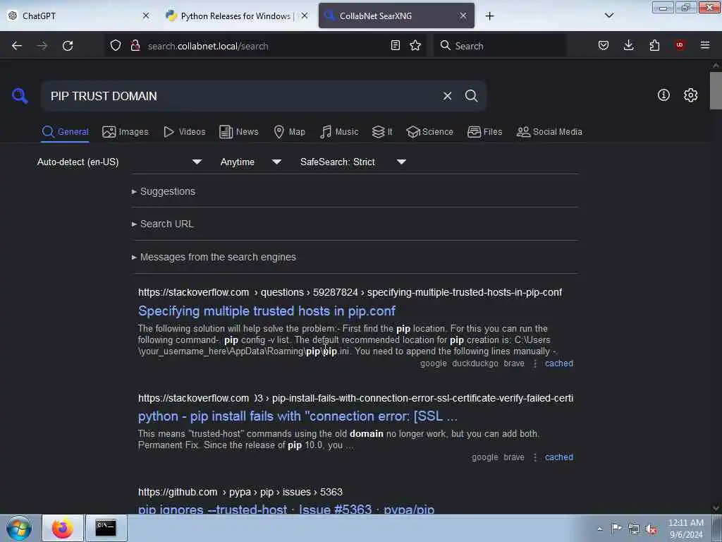Open a new browser tab
Viewport: 722px width, 542px height.
(x=489, y=16)
